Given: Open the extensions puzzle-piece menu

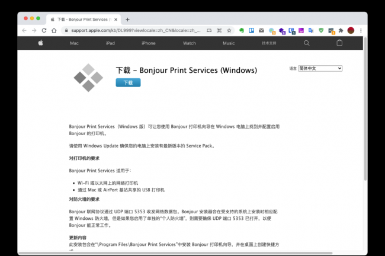Looking at the screenshot, I should pos(341,30).
